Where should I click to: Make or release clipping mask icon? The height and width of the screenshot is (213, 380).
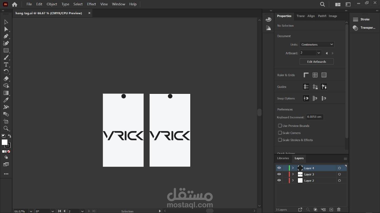(x=315, y=209)
